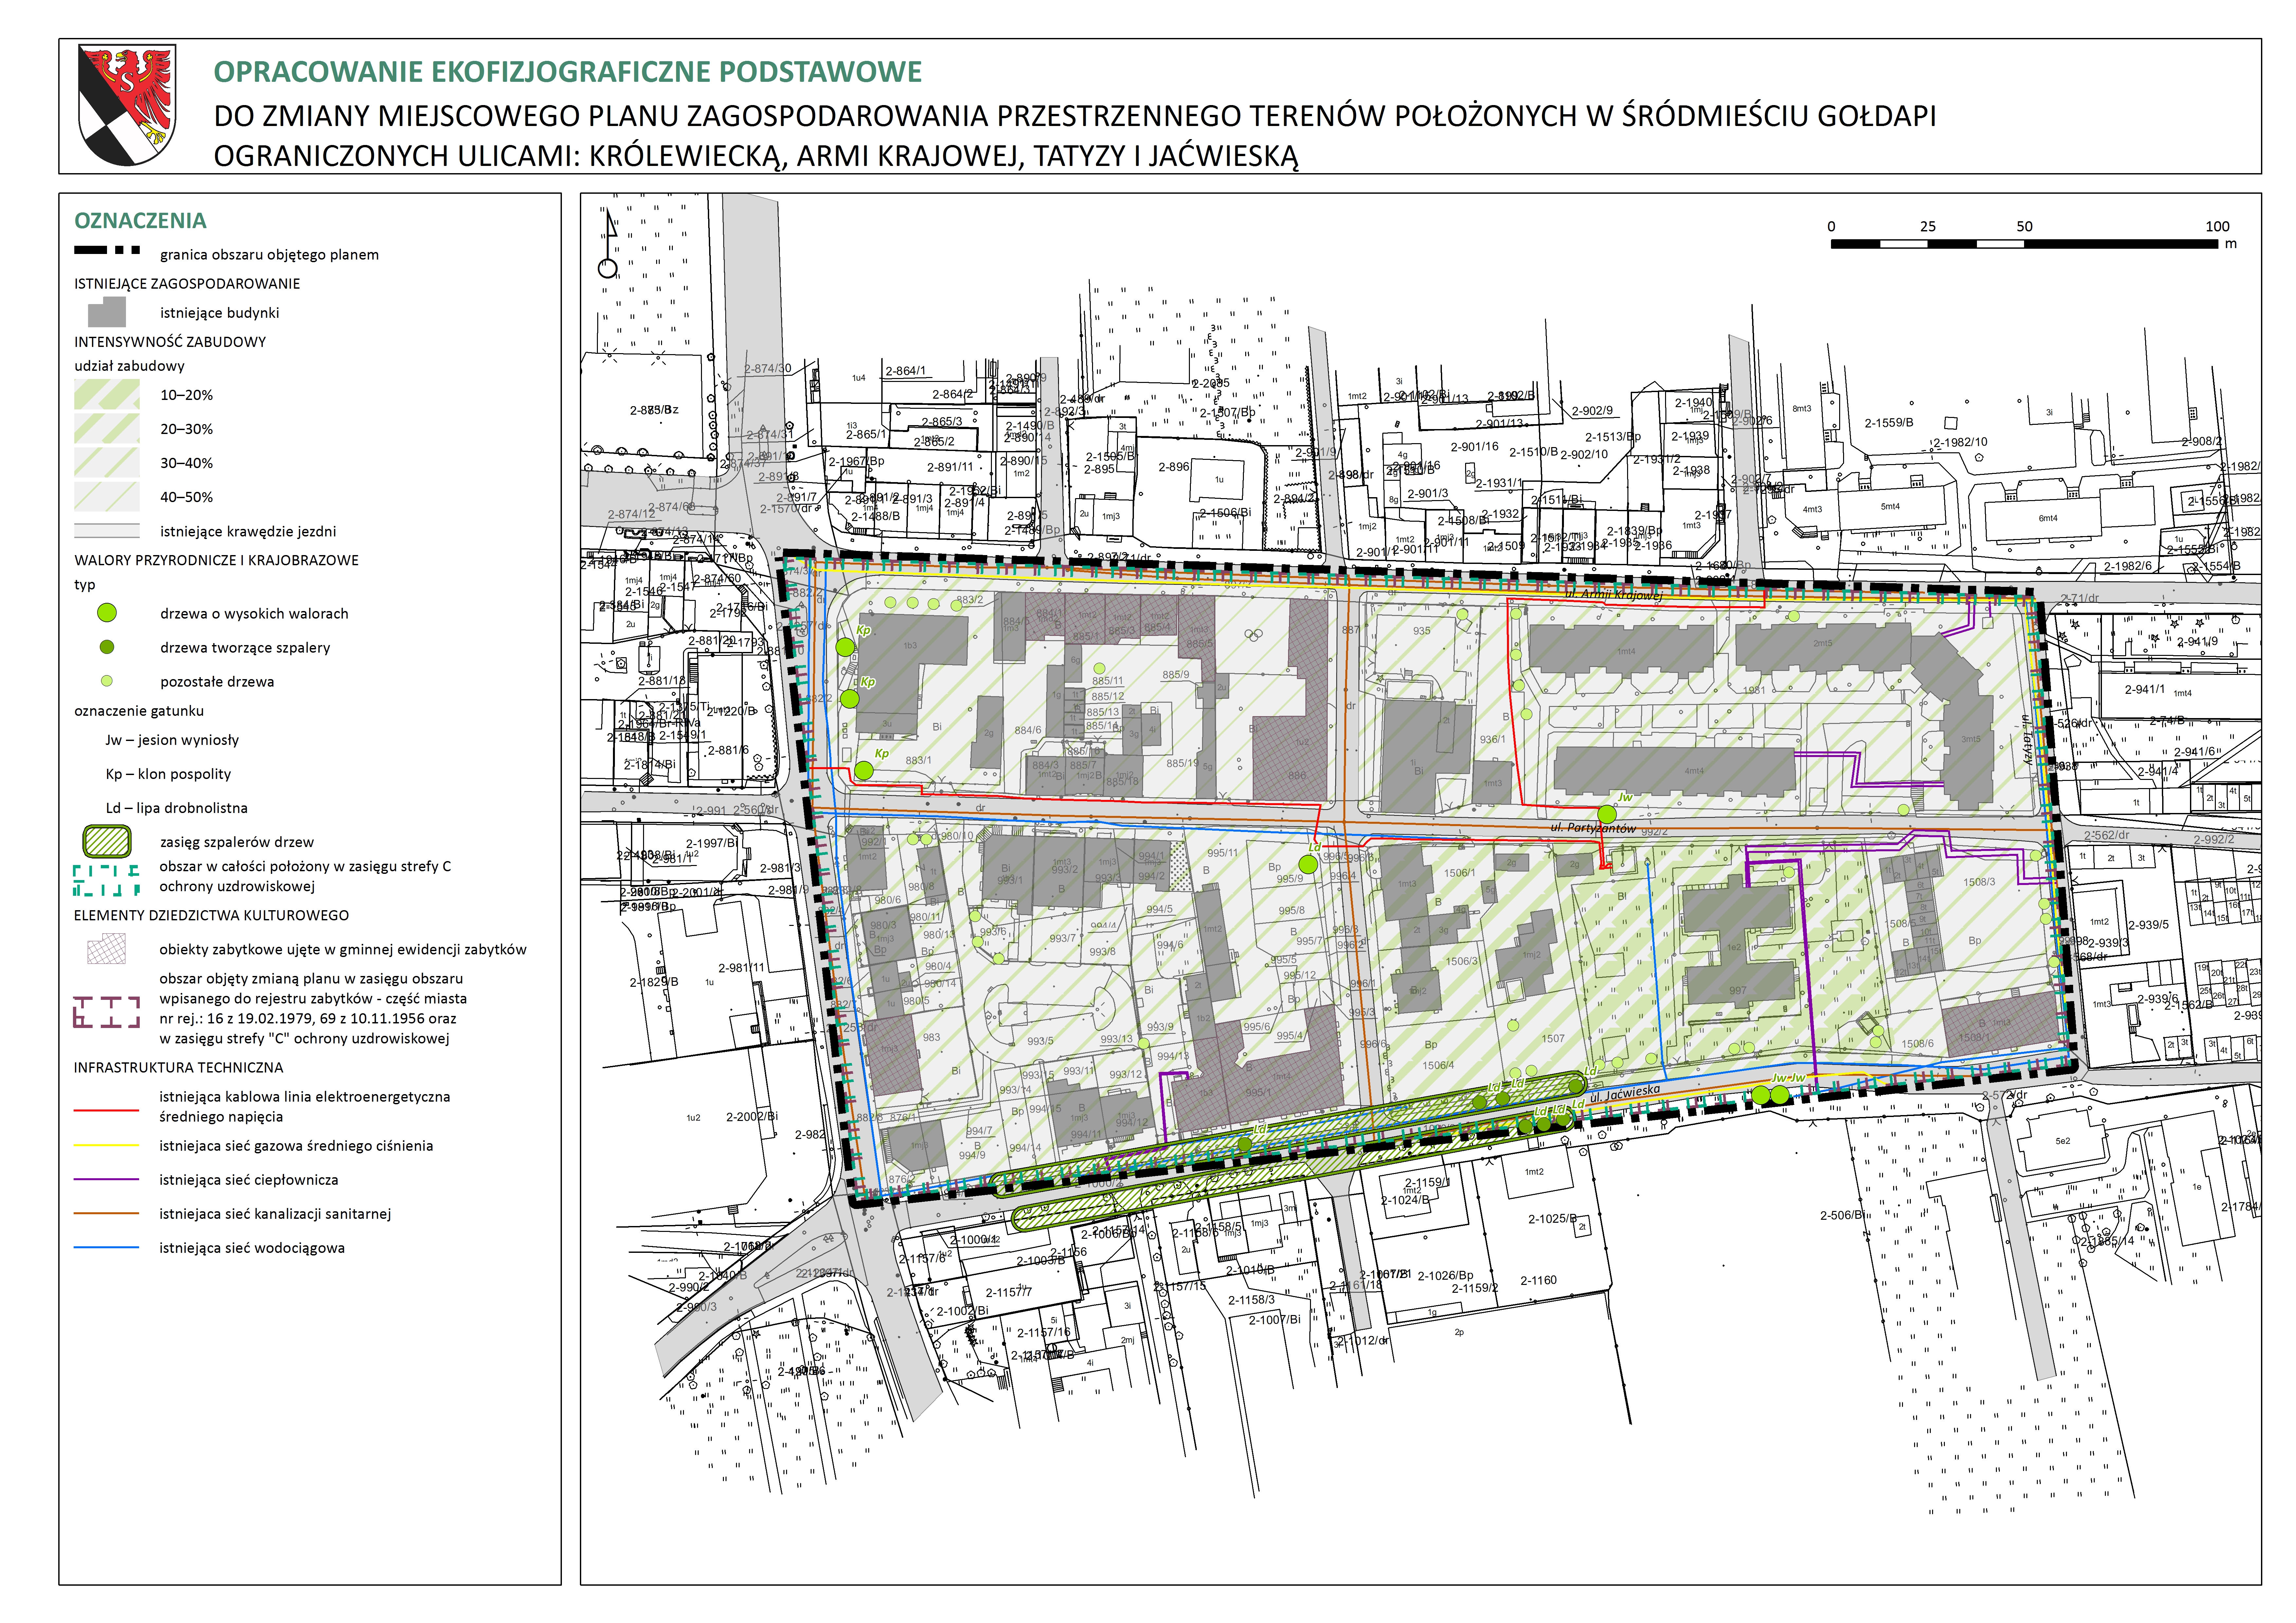
Task: Click the Ld – lipa drobnolistna legend entry
Action: click(x=176, y=808)
